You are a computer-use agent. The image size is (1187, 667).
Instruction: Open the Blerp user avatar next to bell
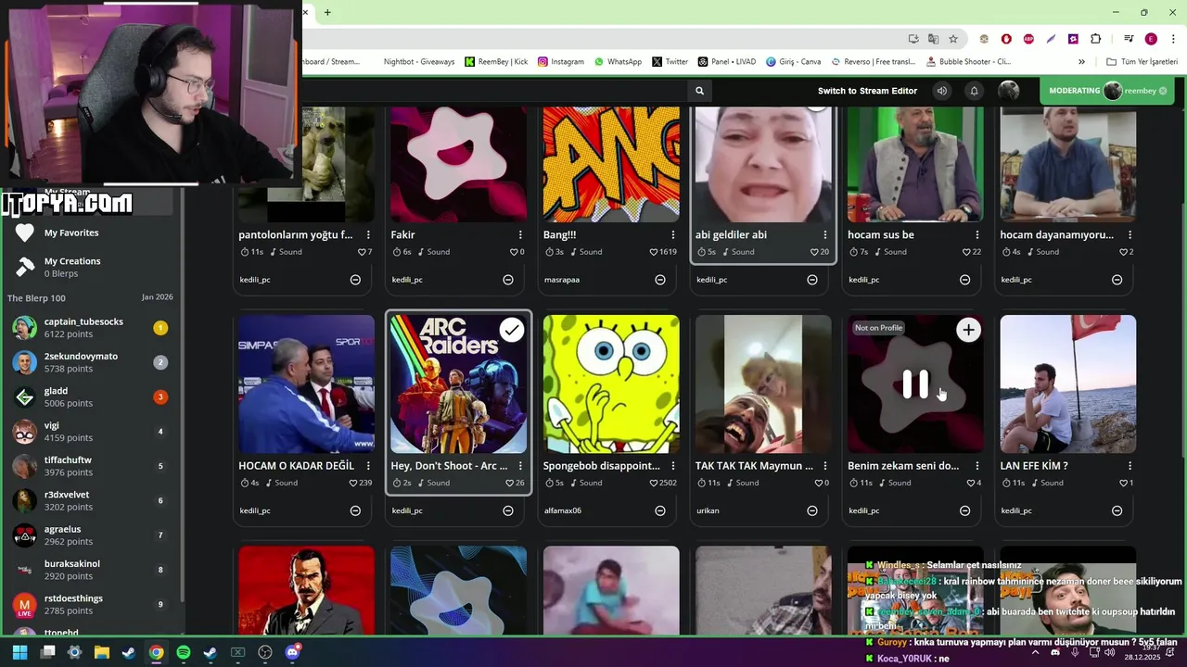click(1008, 91)
